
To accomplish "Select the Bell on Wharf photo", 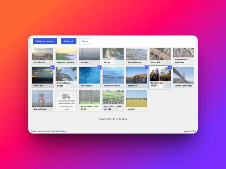I will click(42, 101).
